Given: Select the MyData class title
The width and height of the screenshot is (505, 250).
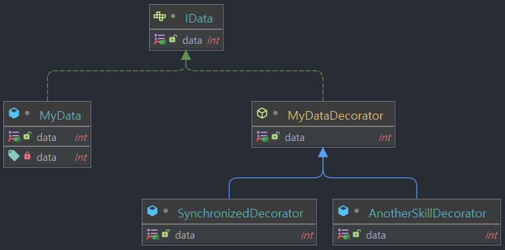Looking at the screenshot, I should (x=61, y=116).
